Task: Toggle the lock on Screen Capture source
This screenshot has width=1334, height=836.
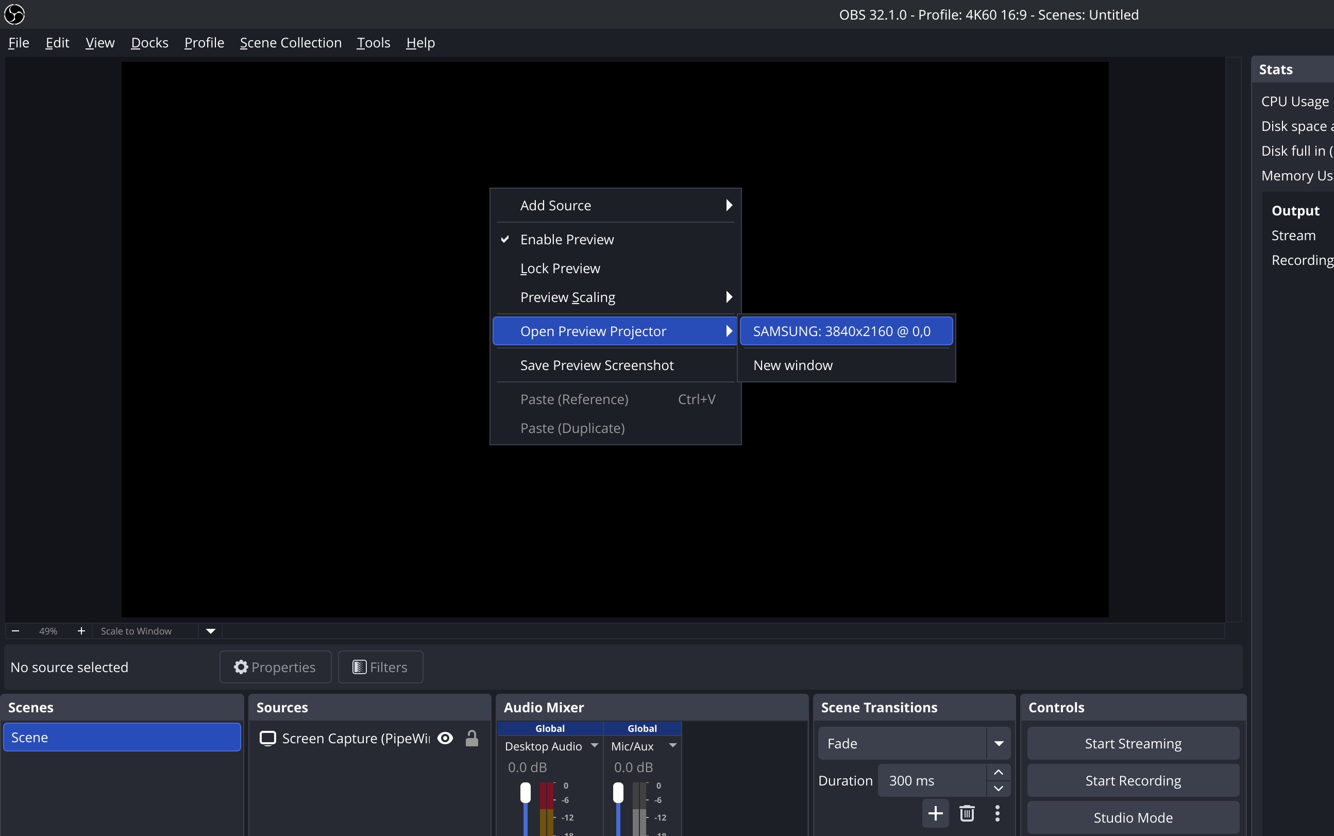Action: pyautogui.click(x=471, y=738)
